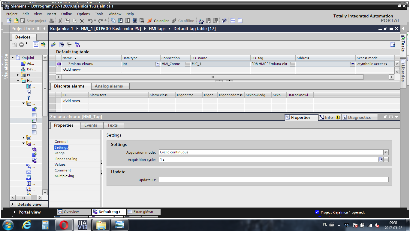
Task: Redo the last undone action
Action: 101,21
